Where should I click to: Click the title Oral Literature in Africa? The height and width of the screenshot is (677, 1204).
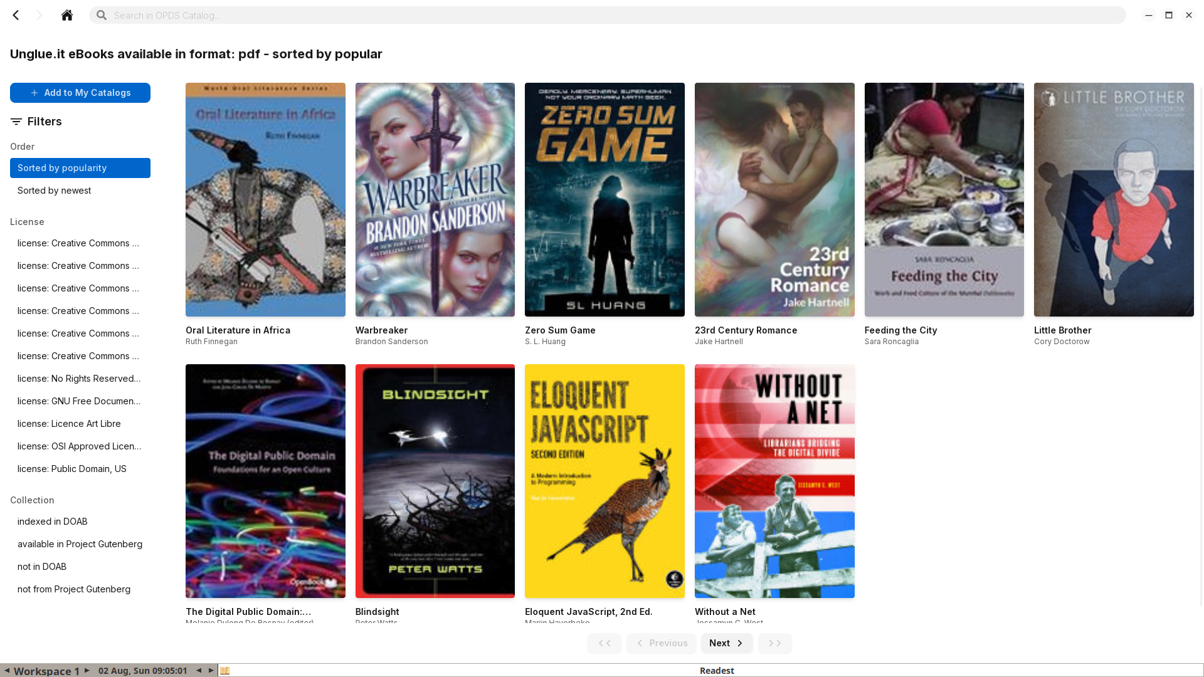click(x=238, y=330)
